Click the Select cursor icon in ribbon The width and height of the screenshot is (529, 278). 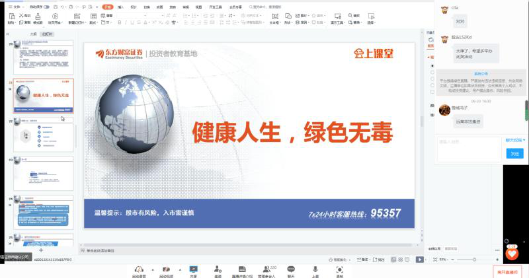[371, 16]
